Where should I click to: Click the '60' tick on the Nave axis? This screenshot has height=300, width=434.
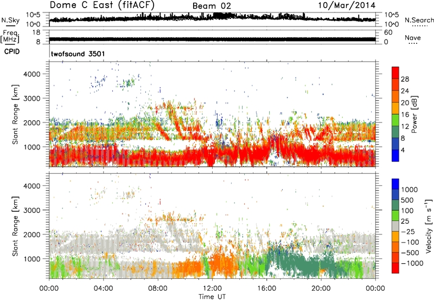[x=388, y=32]
